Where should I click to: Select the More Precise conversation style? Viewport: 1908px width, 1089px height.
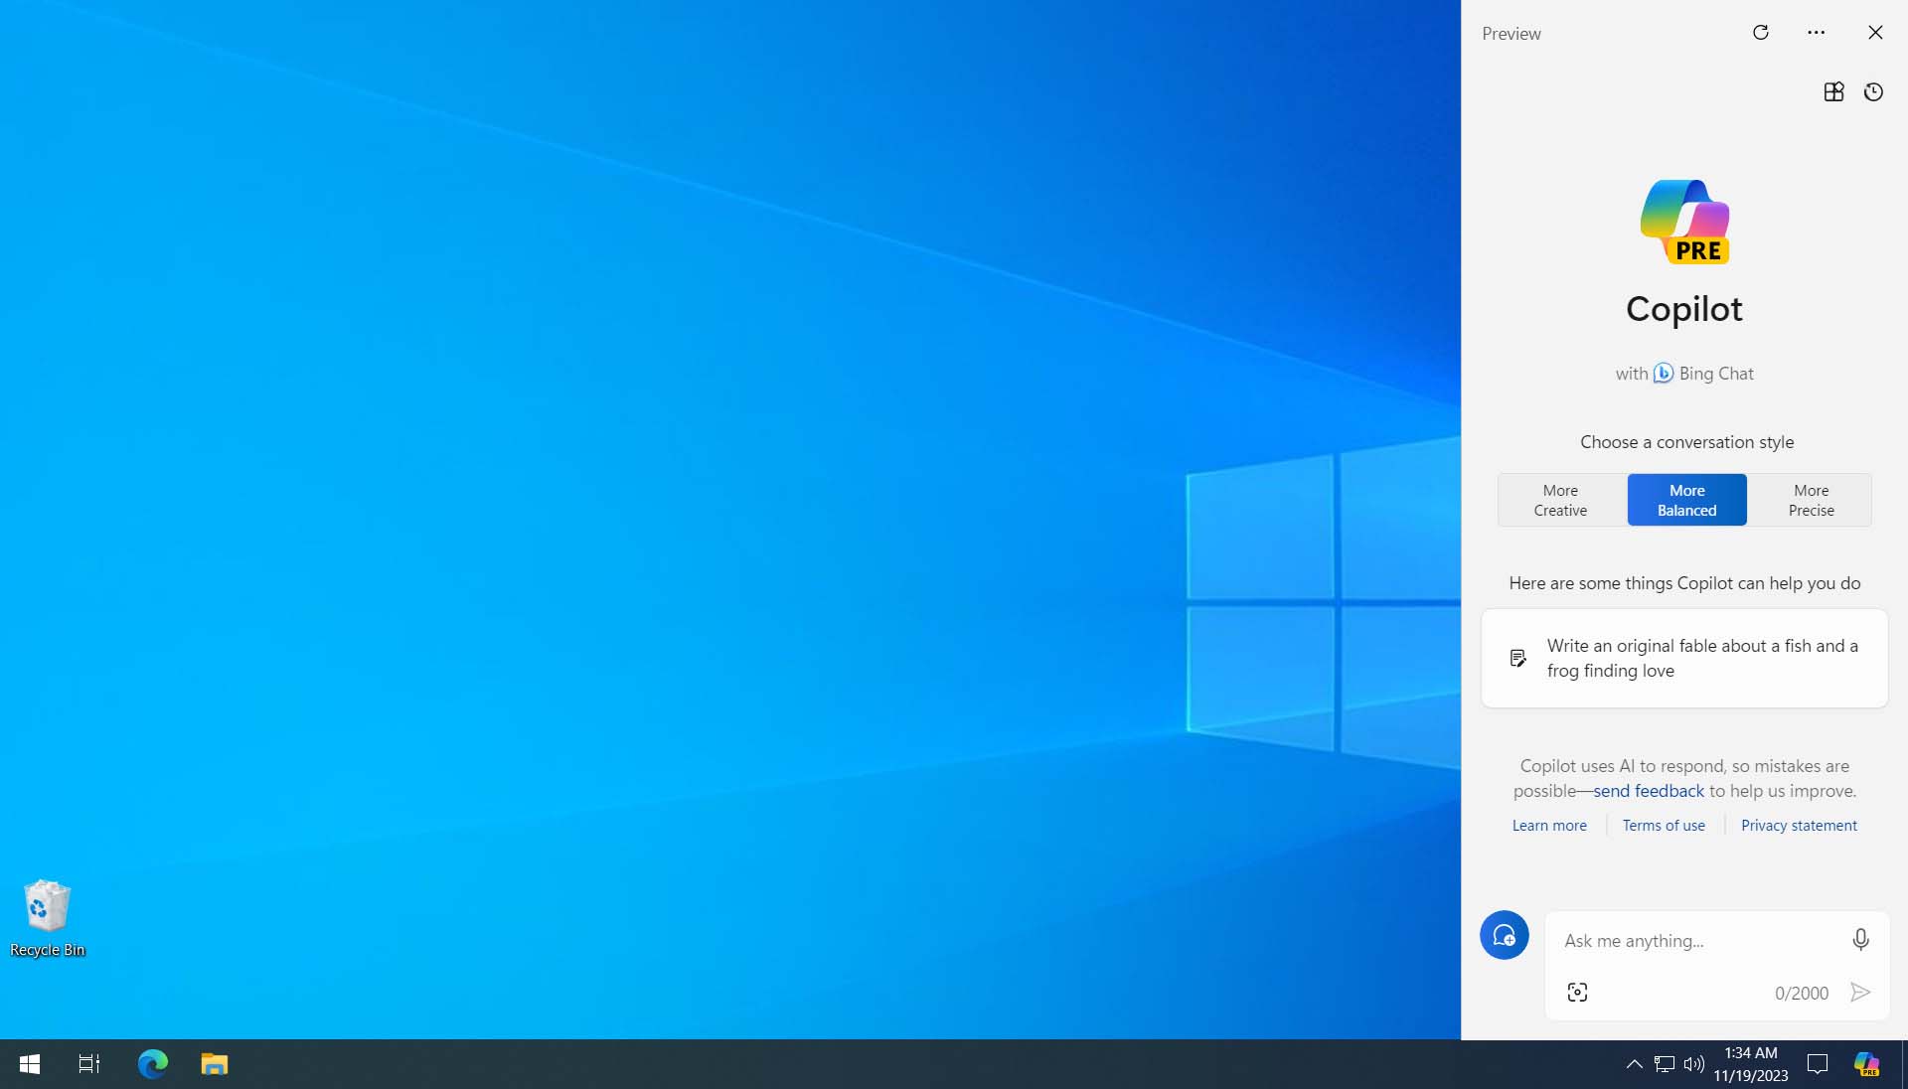(1811, 499)
